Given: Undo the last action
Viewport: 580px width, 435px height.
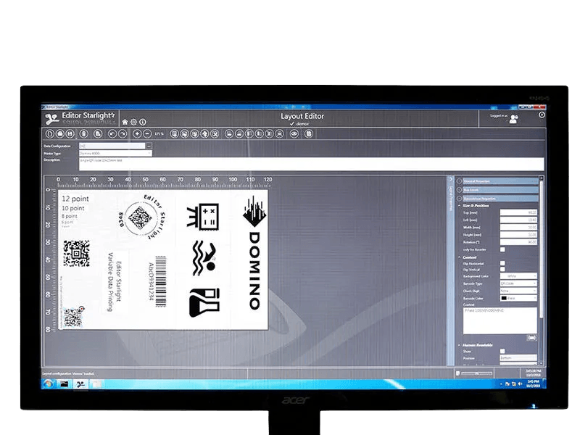Looking at the screenshot, I should click(x=112, y=134).
